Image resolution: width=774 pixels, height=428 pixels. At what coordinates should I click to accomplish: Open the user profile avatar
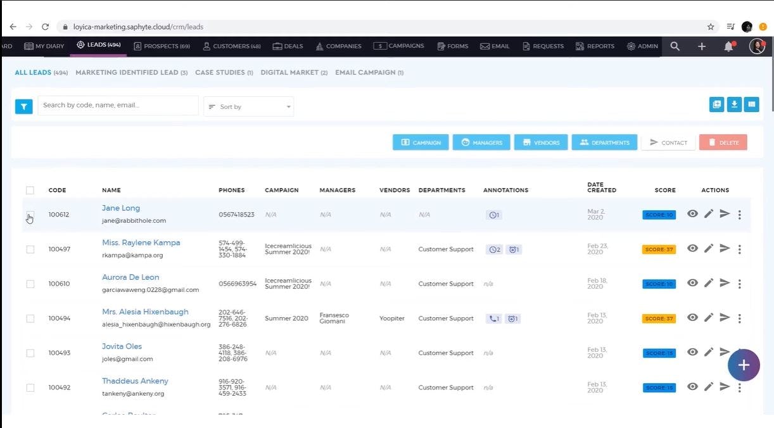pos(757,46)
